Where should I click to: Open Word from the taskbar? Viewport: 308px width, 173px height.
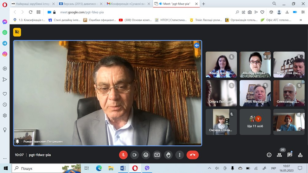pos(123,168)
